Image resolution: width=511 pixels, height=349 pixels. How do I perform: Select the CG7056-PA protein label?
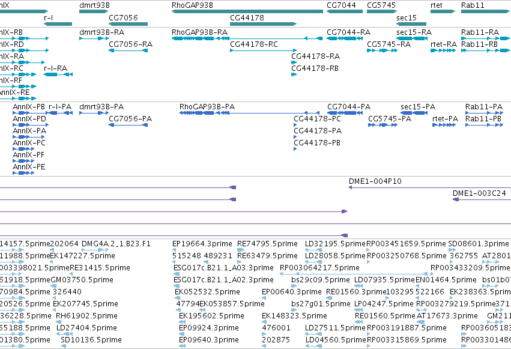coord(130,118)
